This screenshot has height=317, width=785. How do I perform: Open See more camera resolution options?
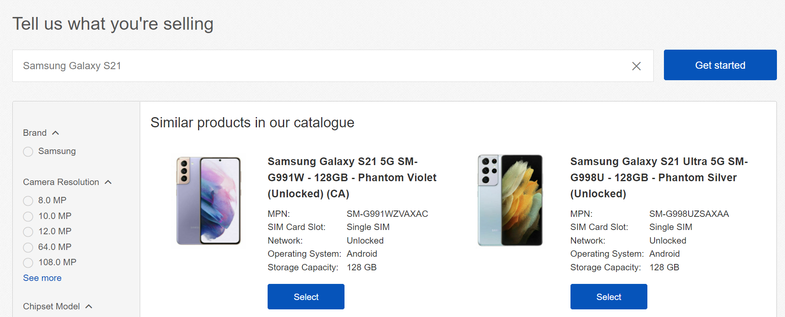click(42, 278)
